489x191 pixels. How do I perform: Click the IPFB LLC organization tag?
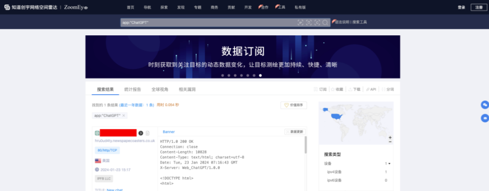pos(104,178)
